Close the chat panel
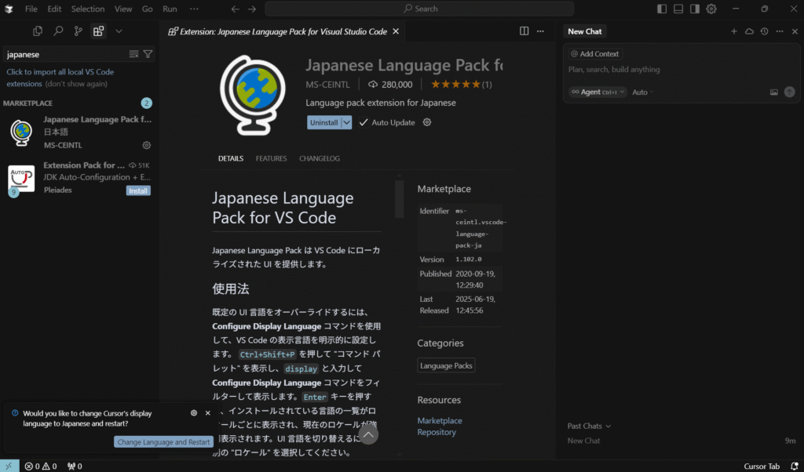The width and height of the screenshot is (804, 472). (795, 31)
